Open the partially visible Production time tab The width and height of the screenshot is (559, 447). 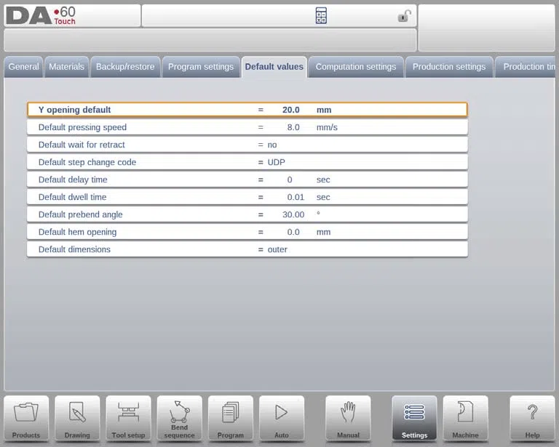(526, 67)
